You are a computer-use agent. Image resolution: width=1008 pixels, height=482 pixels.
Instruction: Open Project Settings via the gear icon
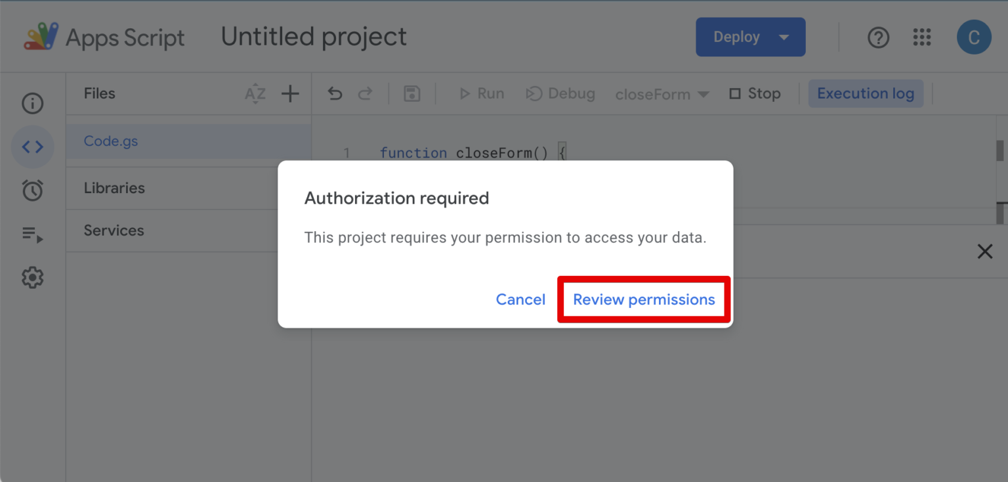[x=32, y=277]
